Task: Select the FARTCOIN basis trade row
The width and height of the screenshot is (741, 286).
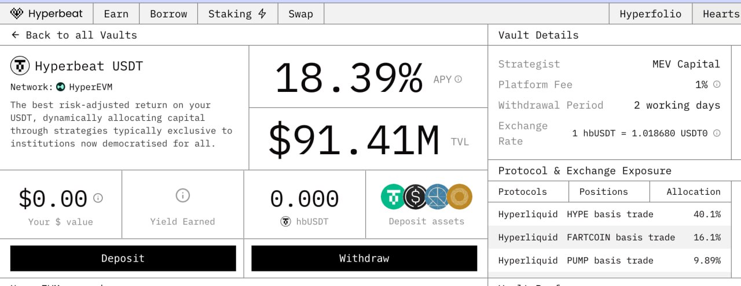Action: point(609,237)
